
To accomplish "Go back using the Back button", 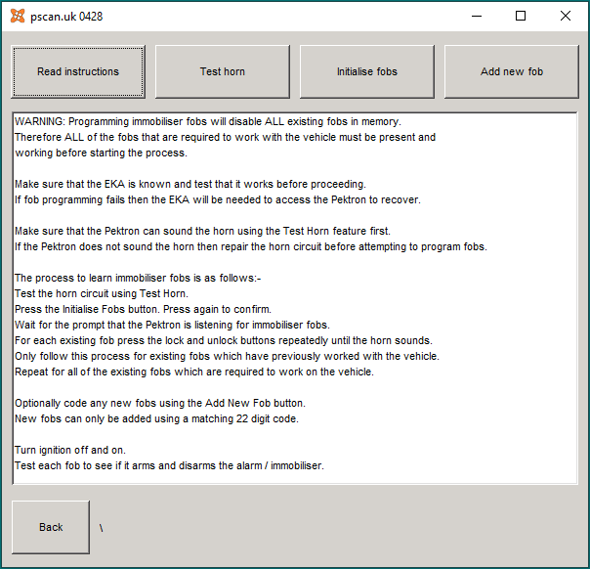I will [x=51, y=527].
